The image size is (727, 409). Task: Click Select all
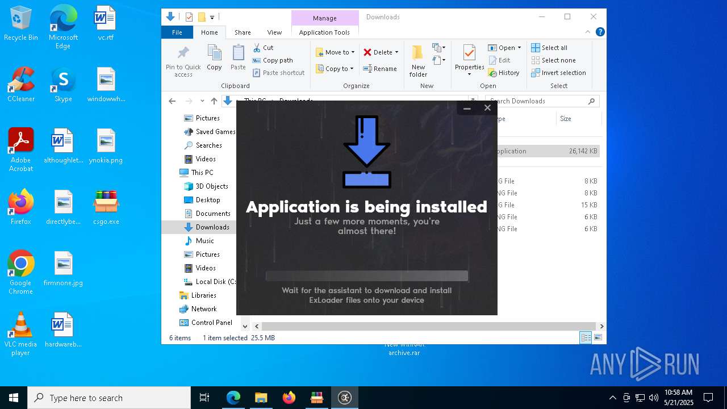click(549, 48)
